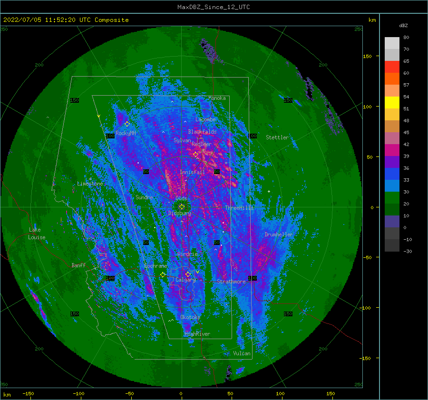The height and width of the screenshot is (400, 428).
Task: Click the Didsbury city label
Action: (x=179, y=213)
